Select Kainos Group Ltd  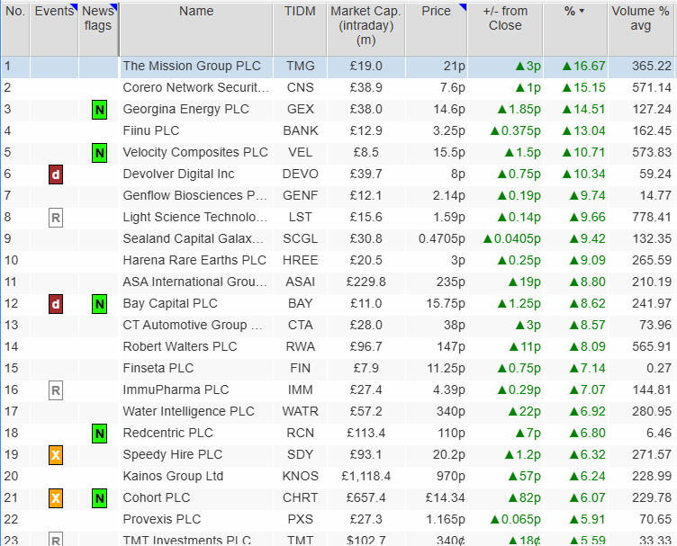pyautogui.click(x=173, y=476)
